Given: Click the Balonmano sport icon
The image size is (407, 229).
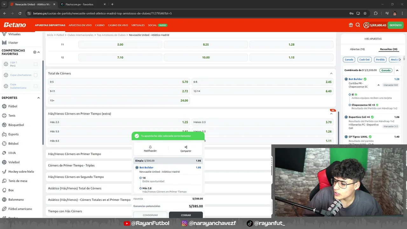Looking at the screenshot, I should click(x=4, y=199).
